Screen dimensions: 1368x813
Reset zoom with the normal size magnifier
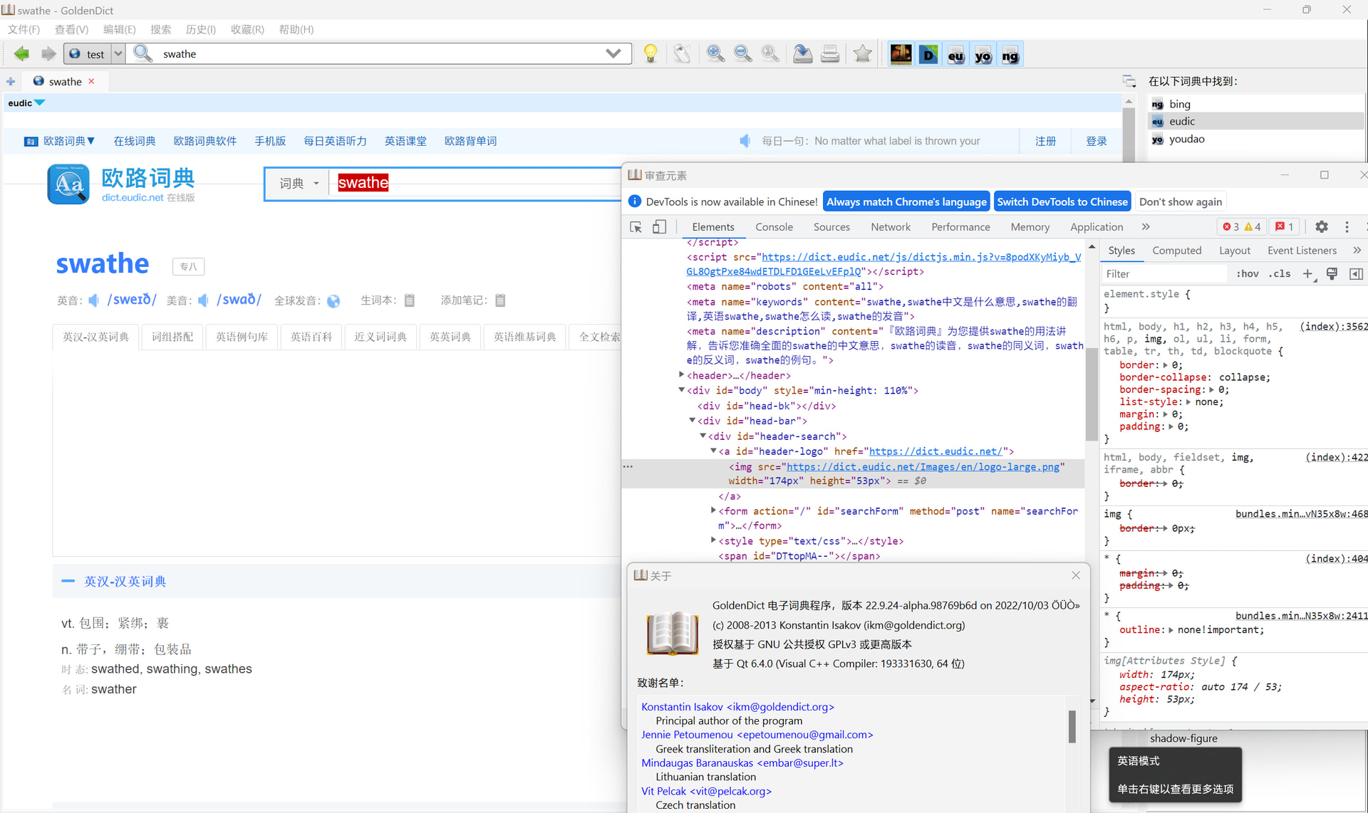(x=769, y=53)
